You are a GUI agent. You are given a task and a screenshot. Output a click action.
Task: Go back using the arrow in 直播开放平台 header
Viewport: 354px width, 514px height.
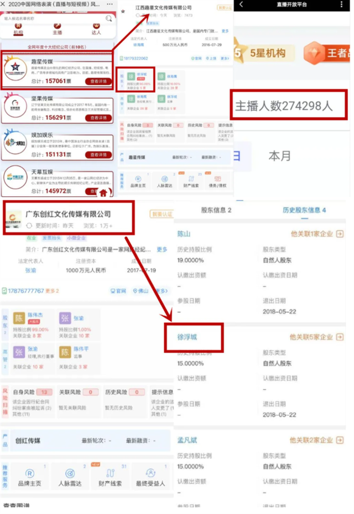click(242, 4)
